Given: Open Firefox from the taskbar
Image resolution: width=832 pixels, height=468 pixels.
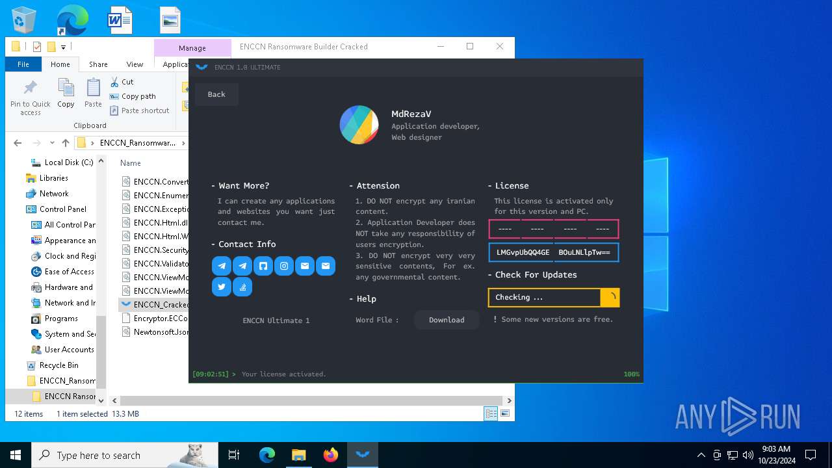Looking at the screenshot, I should pos(331,455).
